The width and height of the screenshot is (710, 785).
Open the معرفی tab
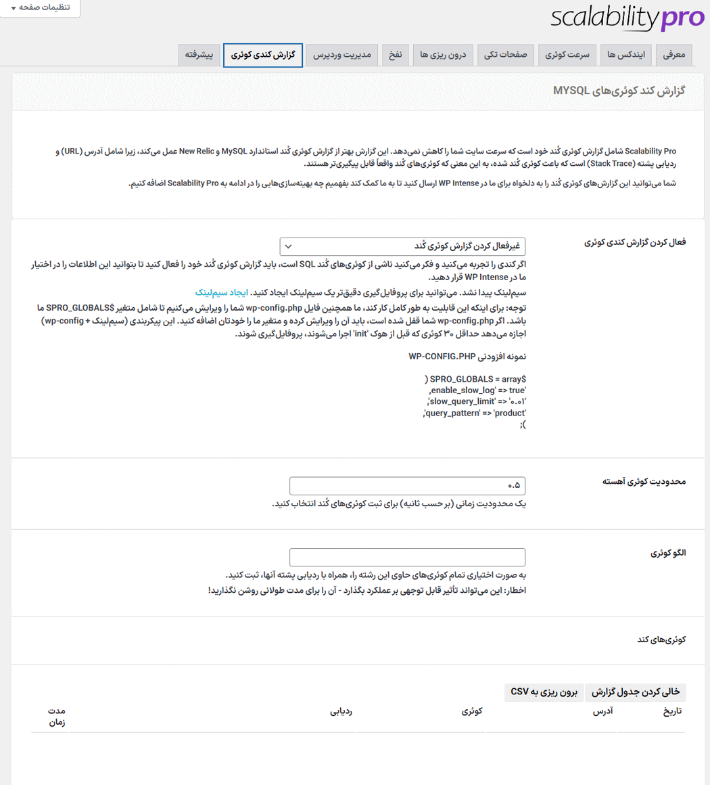[x=674, y=55]
